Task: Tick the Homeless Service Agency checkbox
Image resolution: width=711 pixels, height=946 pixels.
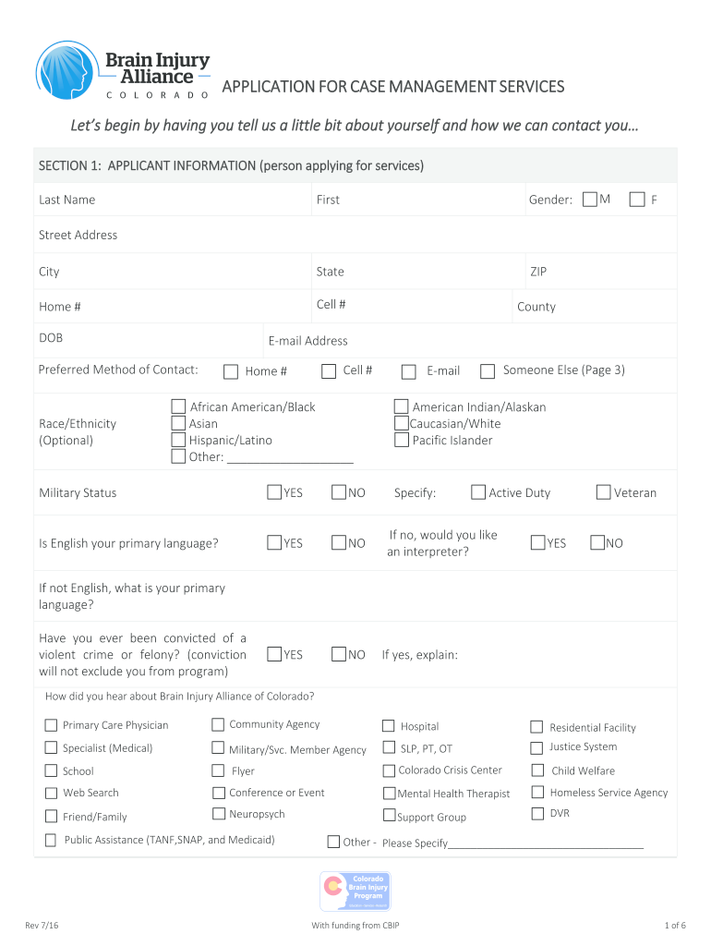Action: 536,793
